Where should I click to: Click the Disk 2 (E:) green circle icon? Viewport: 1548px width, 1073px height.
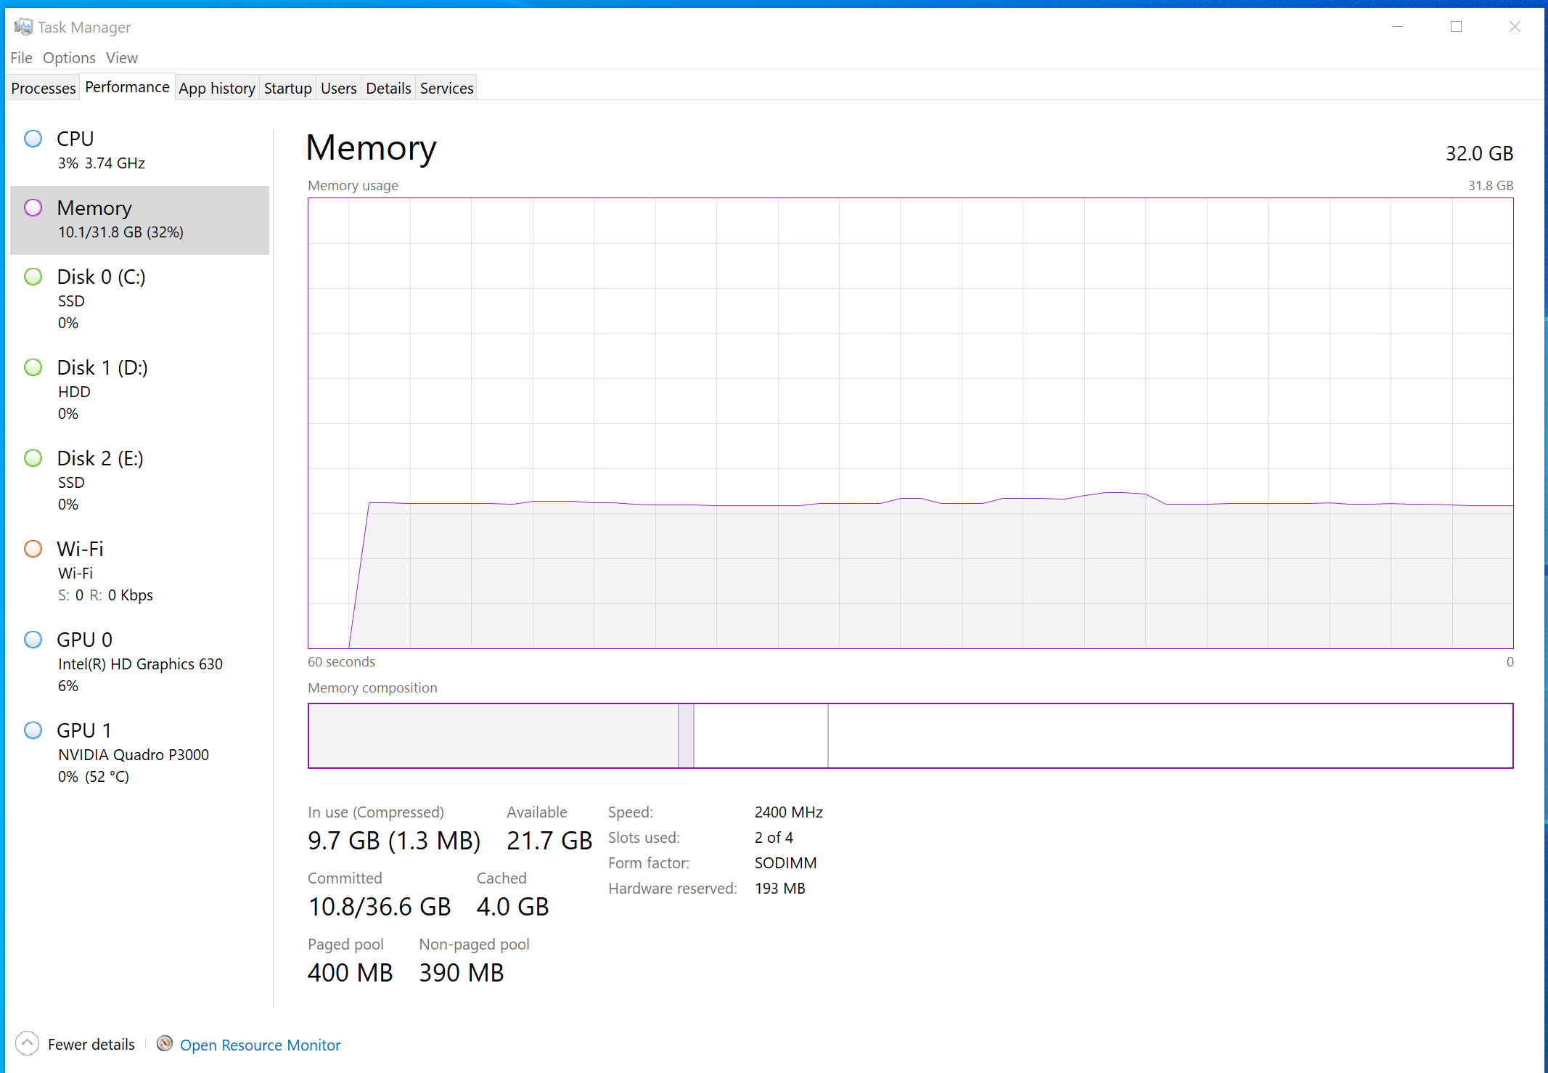(33, 458)
